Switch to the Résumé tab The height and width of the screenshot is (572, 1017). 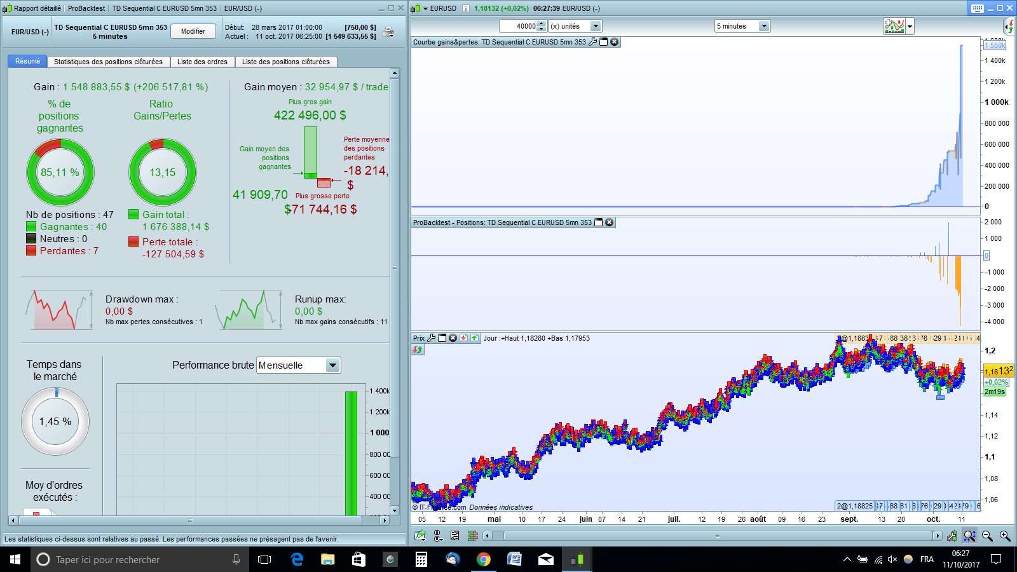[27, 61]
